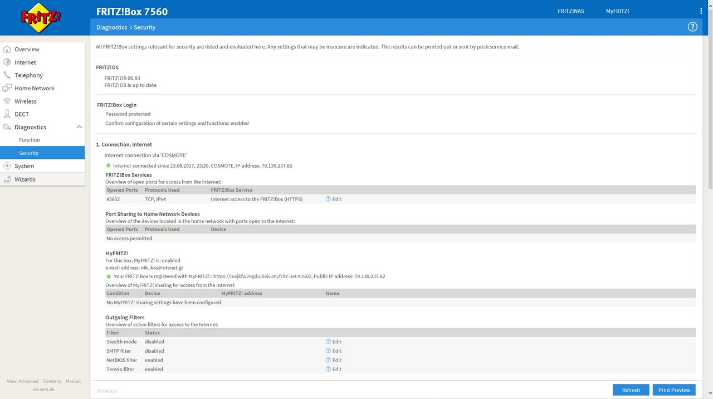
Task: Click the Telephony phone icon
Action: [x=7, y=75]
